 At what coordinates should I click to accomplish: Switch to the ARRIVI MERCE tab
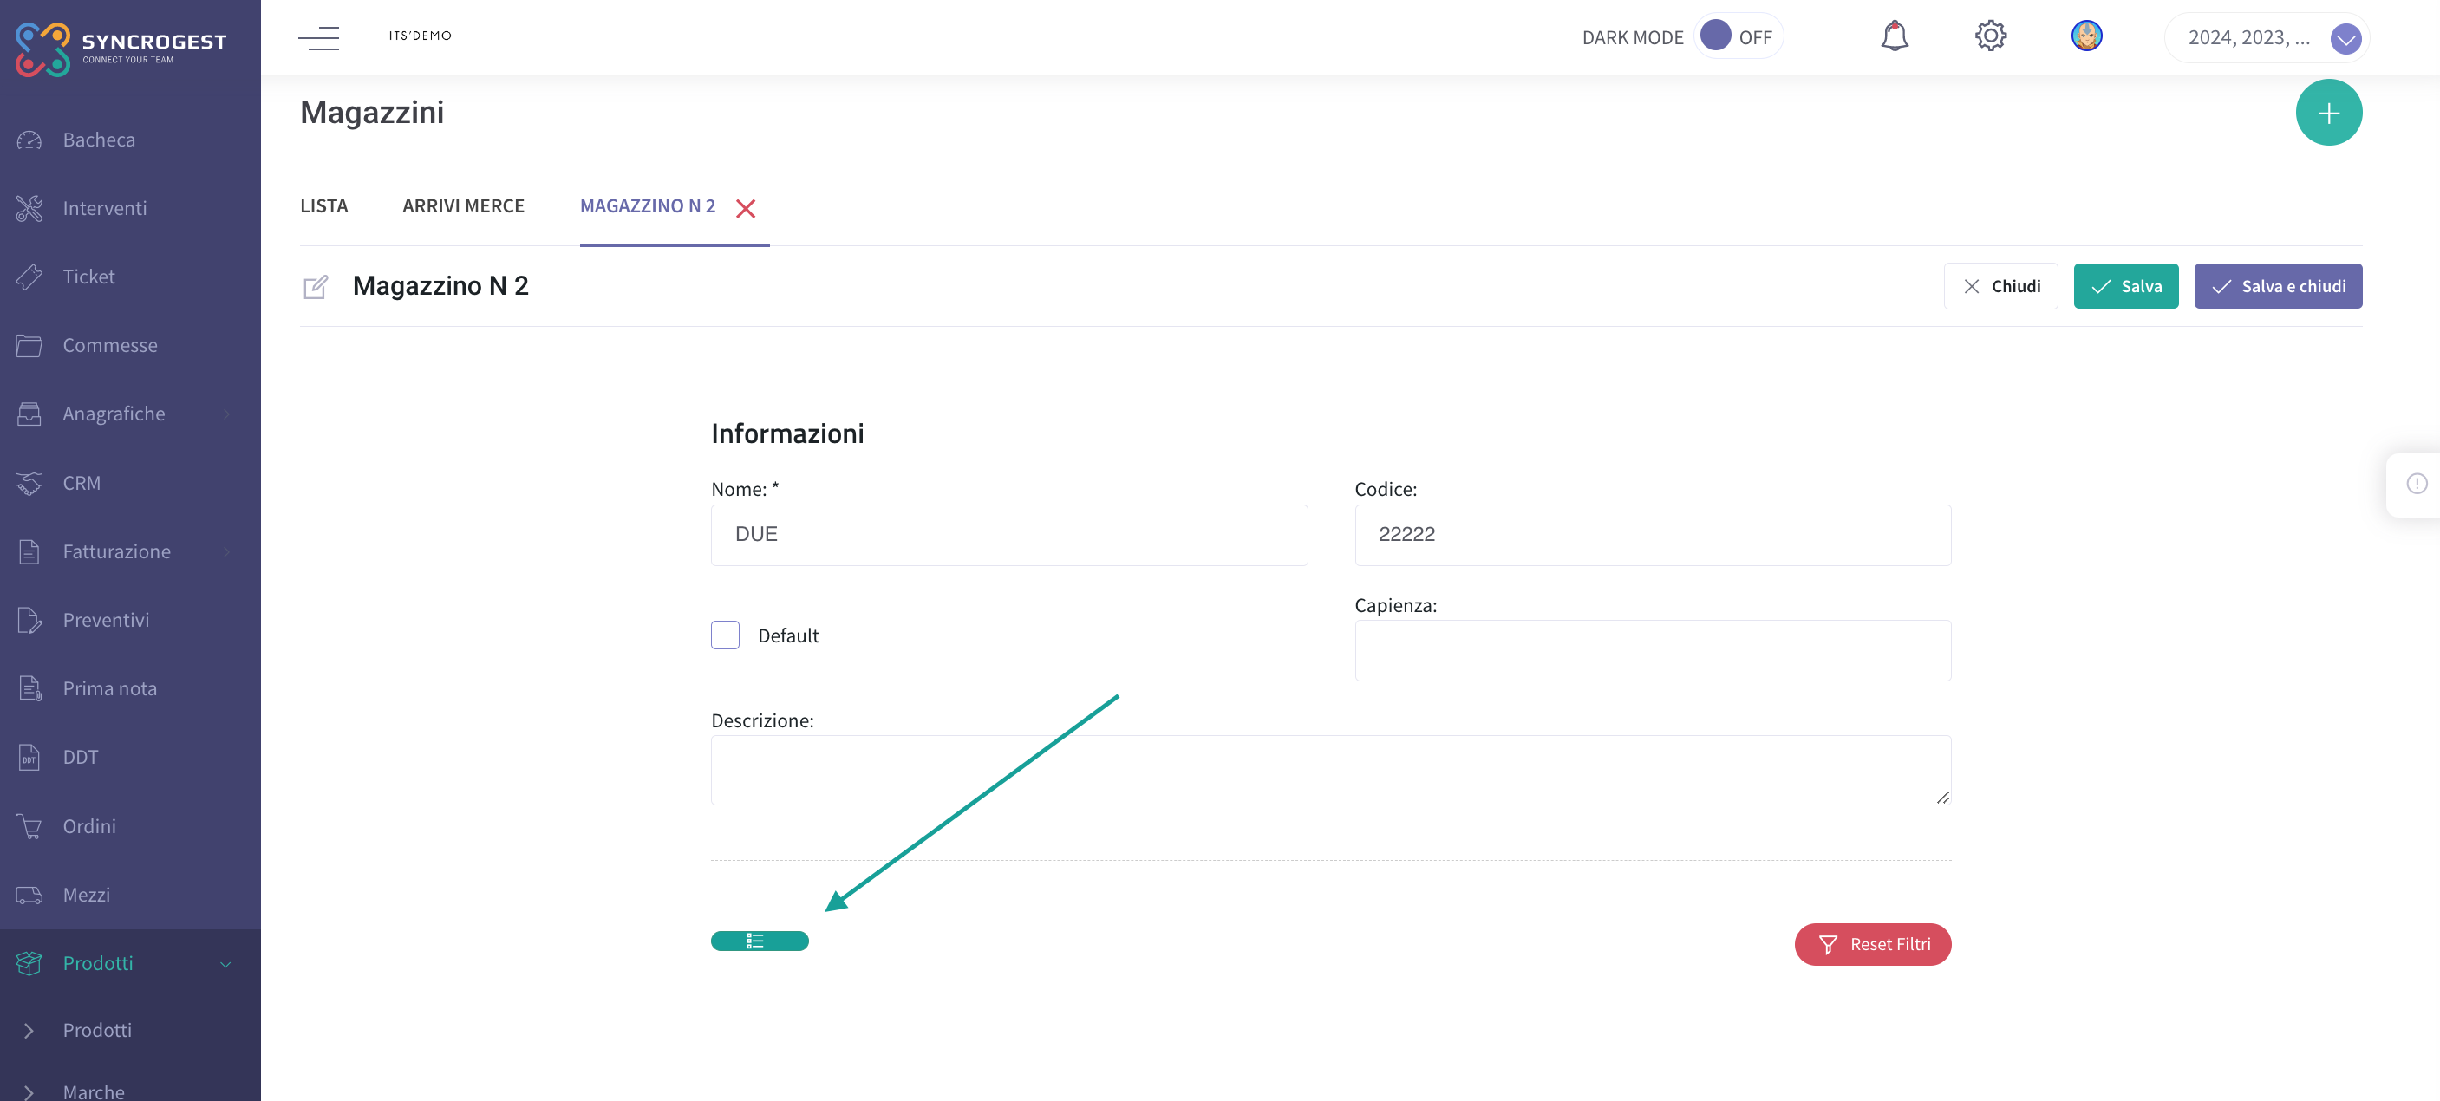click(464, 205)
